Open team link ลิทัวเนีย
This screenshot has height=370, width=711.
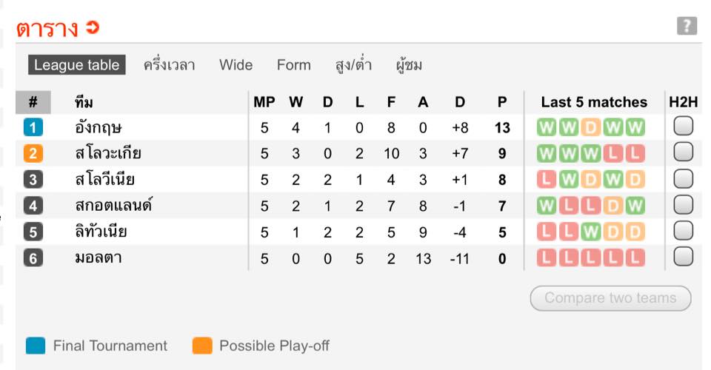pos(101,232)
